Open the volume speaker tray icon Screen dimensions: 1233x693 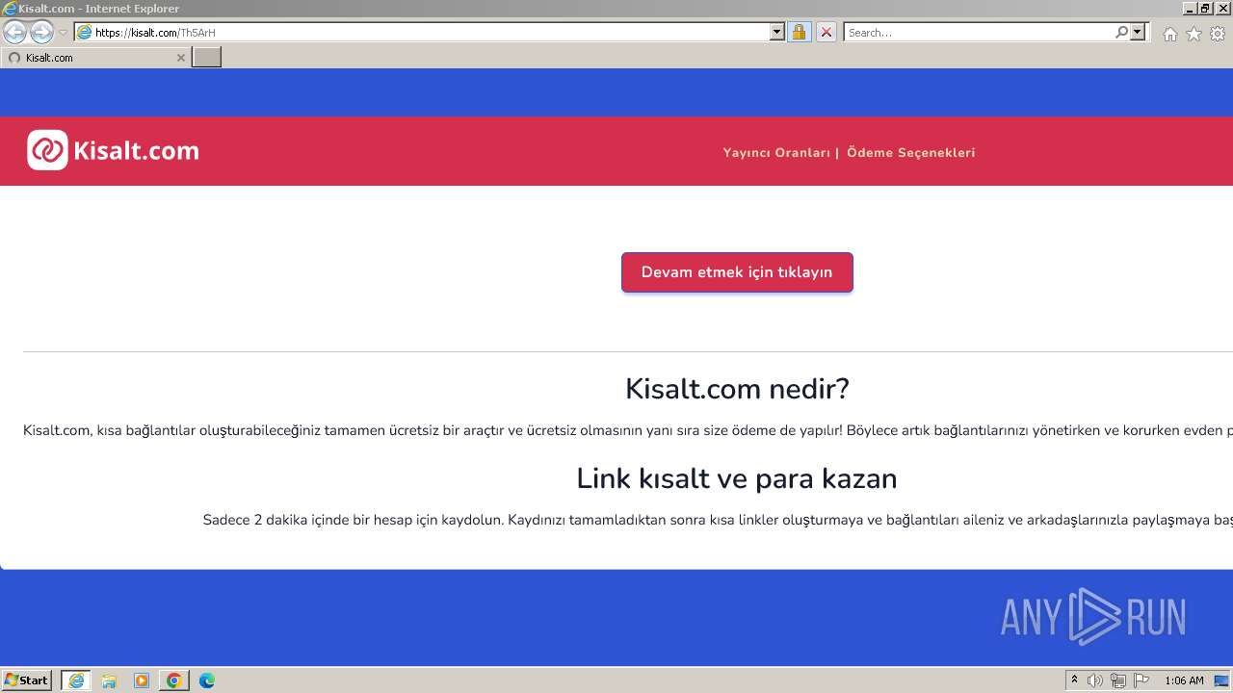(x=1095, y=680)
